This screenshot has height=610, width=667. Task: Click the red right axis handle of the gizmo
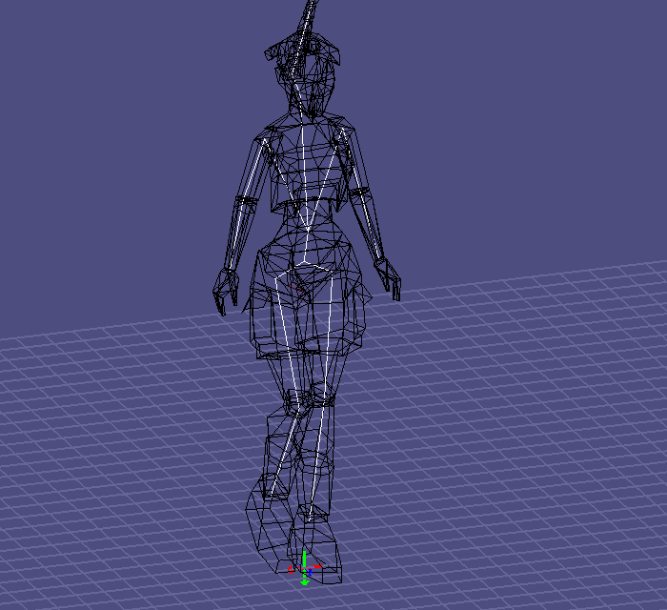317,566
